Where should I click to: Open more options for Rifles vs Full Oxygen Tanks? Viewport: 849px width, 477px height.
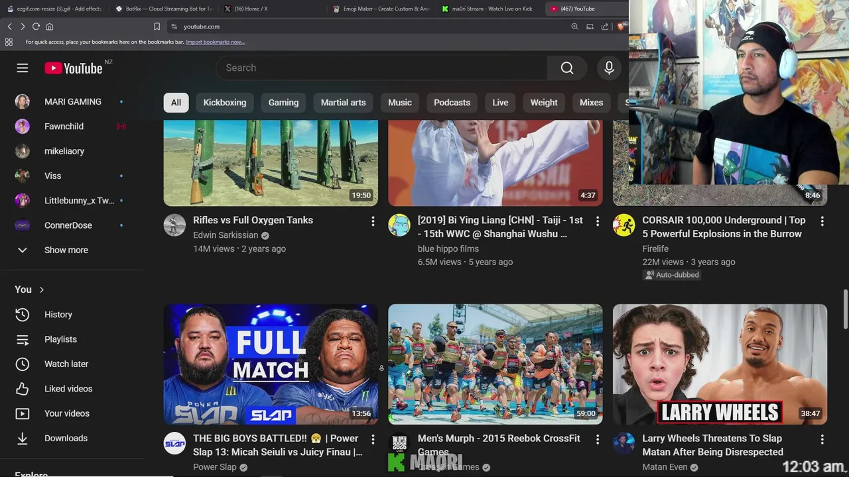point(373,221)
